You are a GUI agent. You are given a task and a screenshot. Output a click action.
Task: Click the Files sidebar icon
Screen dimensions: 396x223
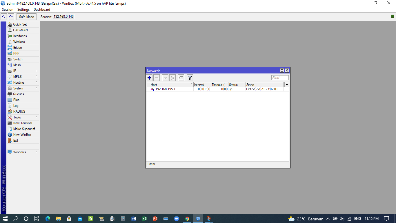point(10,100)
